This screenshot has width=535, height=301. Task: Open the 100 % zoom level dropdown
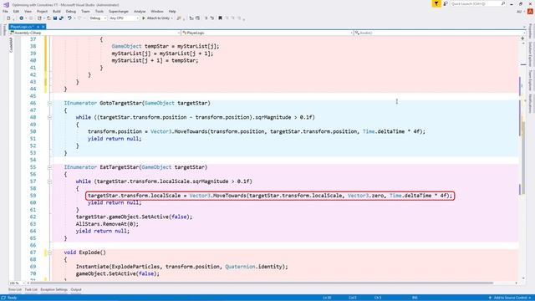tap(17, 283)
